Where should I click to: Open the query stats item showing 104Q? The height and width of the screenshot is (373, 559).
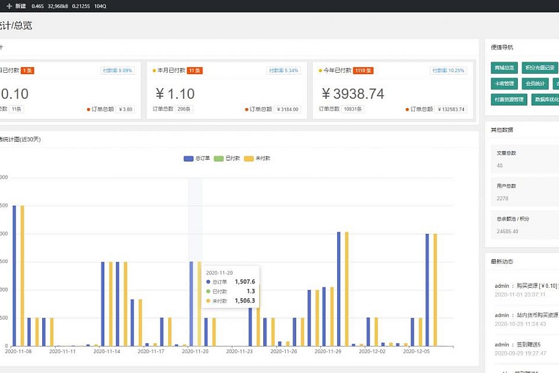click(100, 6)
